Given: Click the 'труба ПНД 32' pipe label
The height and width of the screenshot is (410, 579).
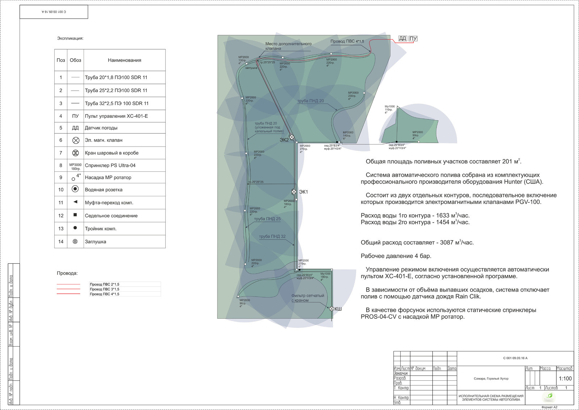Looking at the screenshot, I should tap(272, 237).
